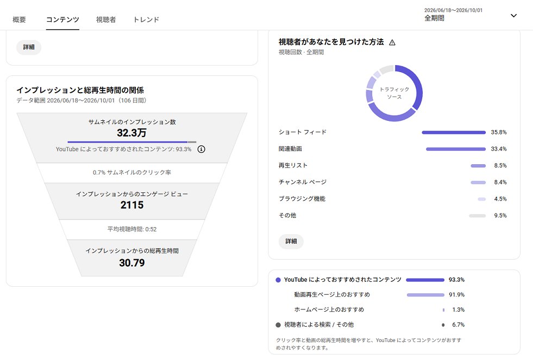Viewport: 533px width, 355px height.
Task: Click the ショート フィード 35.8% bar
Action: click(454, 133)
